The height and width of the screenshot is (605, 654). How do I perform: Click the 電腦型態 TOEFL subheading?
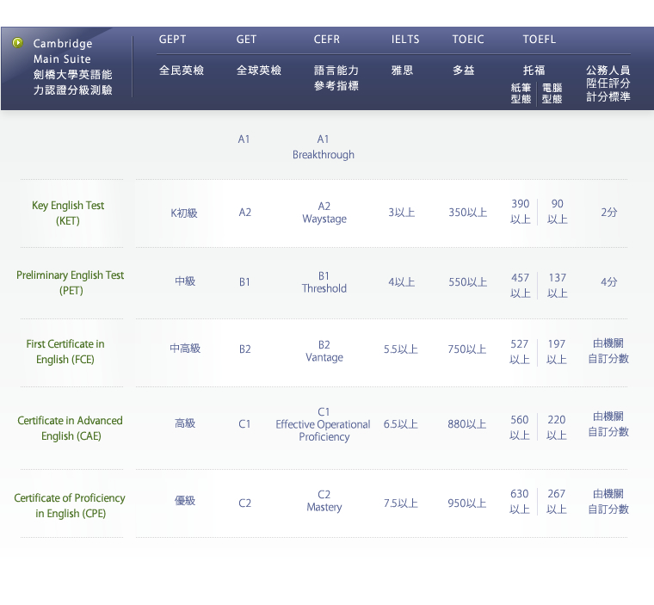[552, 94]
